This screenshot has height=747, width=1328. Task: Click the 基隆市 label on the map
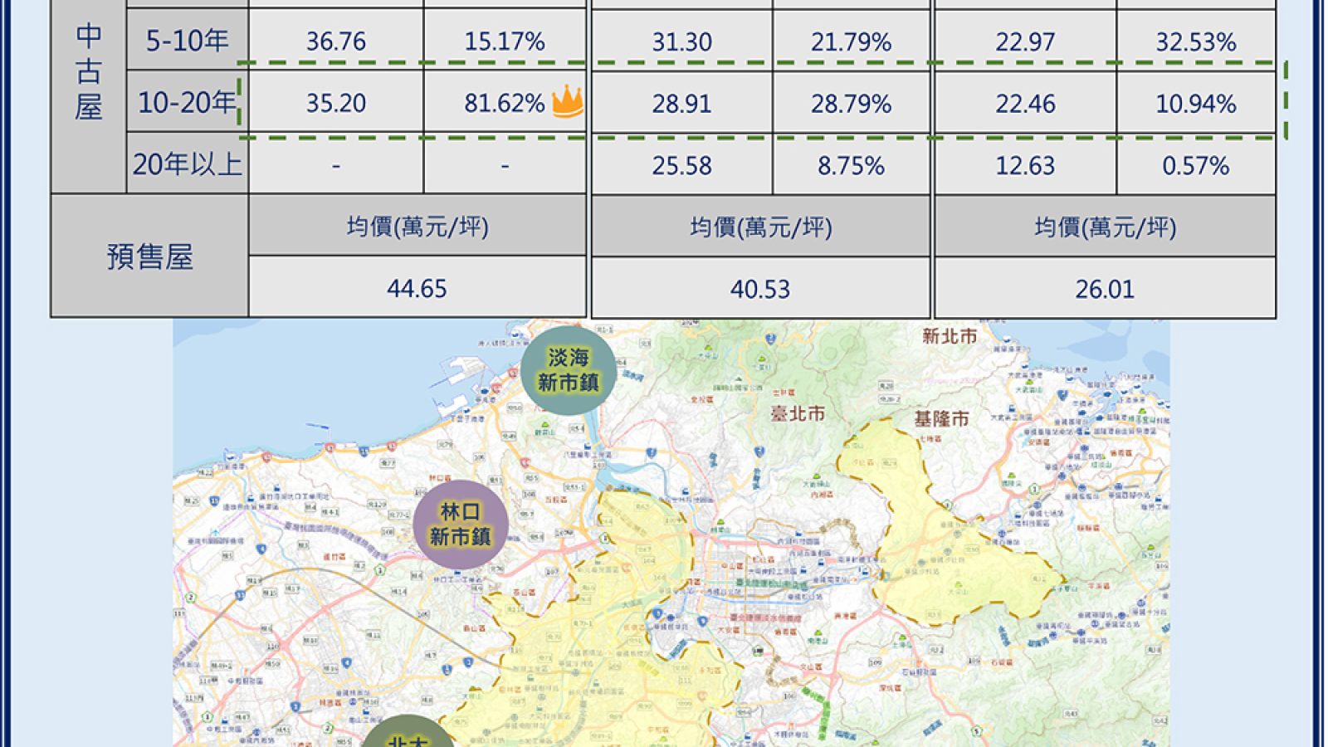(x=941, y=418)
